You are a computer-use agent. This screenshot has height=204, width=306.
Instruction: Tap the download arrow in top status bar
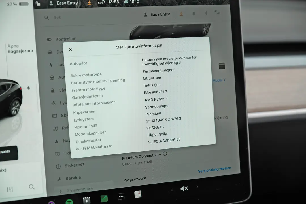[89, 2]
